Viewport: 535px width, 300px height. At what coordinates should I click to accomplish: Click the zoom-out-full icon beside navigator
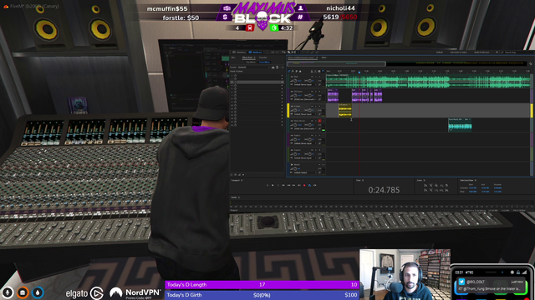(530, 63)
